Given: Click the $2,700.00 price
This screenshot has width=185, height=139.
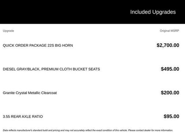Looking at the screenshot, I should click(168, 45).
